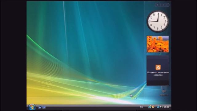Open the Security Center shield tray icon
The height and width of the screenshot is (111, 197).
[153, 107]
